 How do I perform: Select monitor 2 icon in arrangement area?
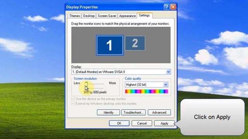135,43
